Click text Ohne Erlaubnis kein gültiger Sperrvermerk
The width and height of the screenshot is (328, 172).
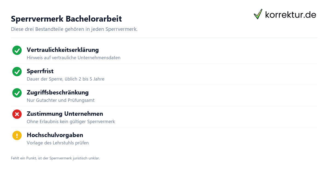71,122
